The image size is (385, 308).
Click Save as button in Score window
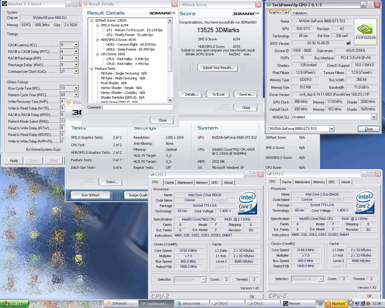point(246,94)
